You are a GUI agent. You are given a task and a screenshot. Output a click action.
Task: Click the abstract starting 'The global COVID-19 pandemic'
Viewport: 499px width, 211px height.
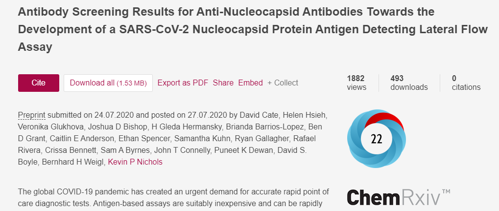click(173, 198)
